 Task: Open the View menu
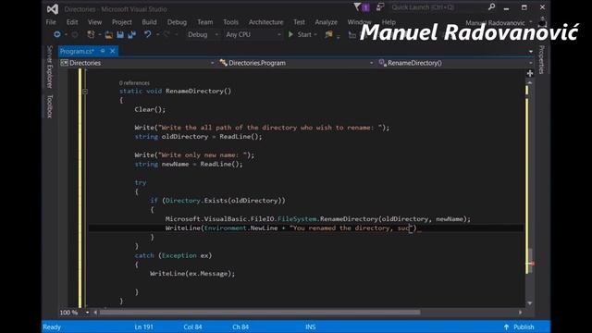pyautogui.click(x=94, y=22)
